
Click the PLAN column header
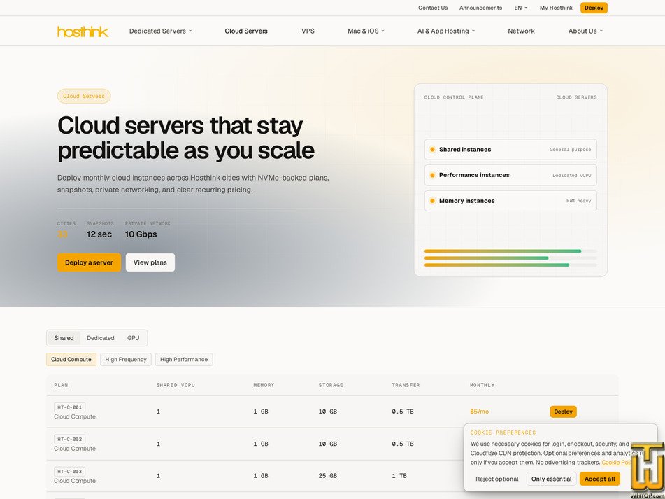point(61,385)
